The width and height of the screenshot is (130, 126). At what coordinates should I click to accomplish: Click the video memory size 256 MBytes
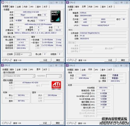[52, 95]
